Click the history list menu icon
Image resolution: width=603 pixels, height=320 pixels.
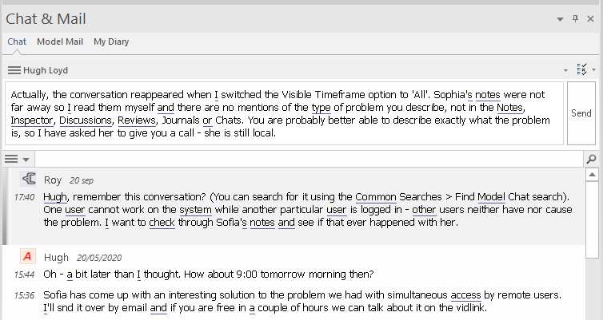pyautogui.click(x=11, y=160)
